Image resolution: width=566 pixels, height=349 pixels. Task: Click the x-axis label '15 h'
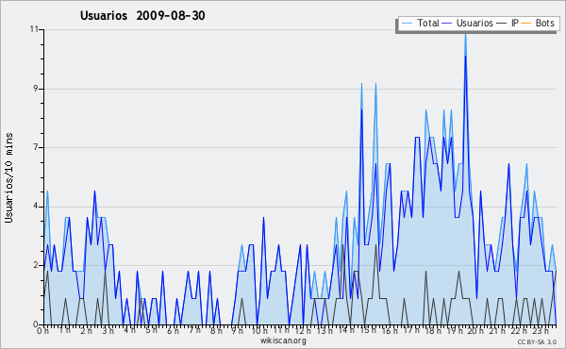click(368, 330)
